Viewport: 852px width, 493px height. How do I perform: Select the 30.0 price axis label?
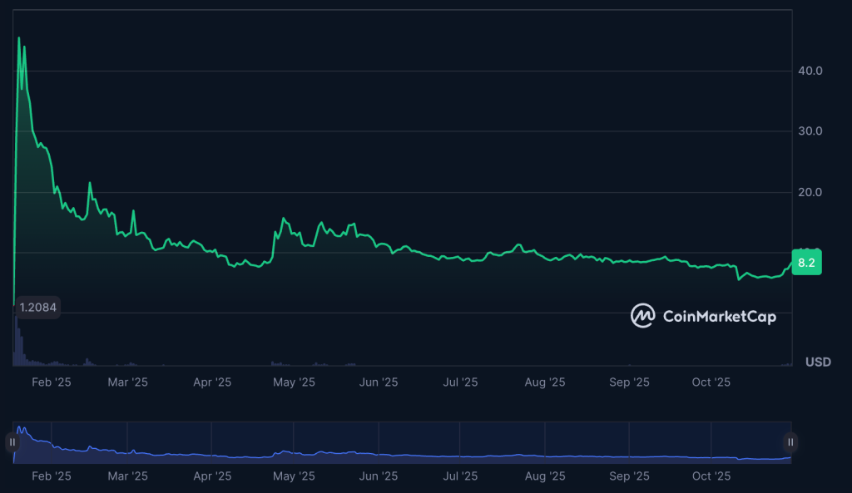[x=810, y=131]
